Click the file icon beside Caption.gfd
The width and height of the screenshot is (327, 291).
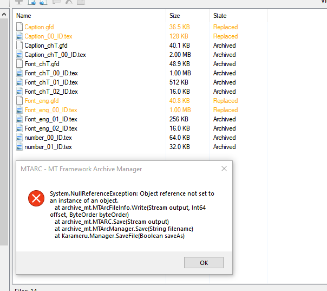tap(19, 27)
